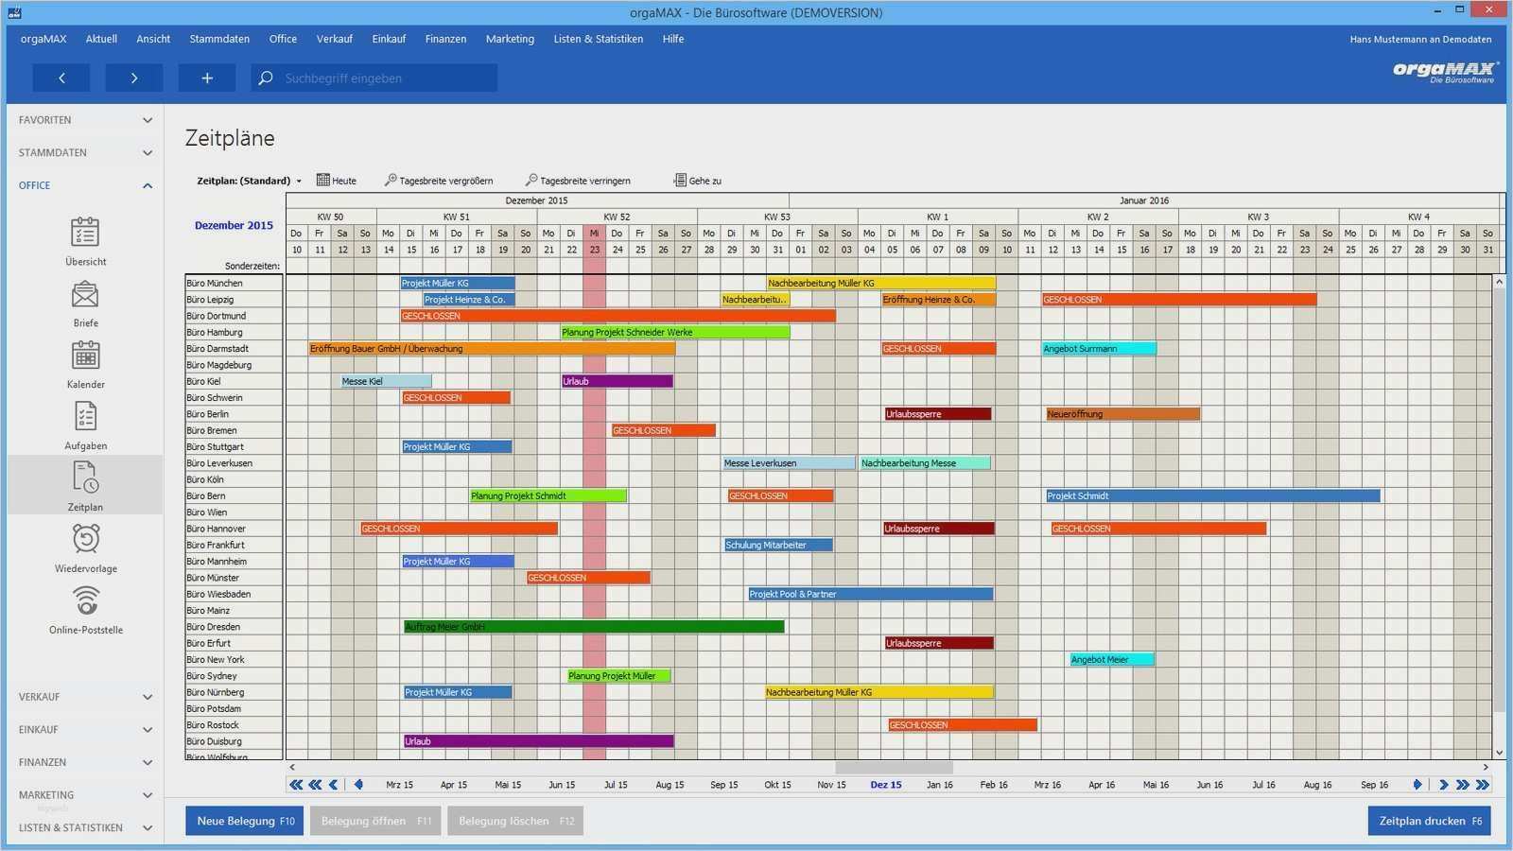
Task: Open the Kalender sidebar icon
Action: 85,356
